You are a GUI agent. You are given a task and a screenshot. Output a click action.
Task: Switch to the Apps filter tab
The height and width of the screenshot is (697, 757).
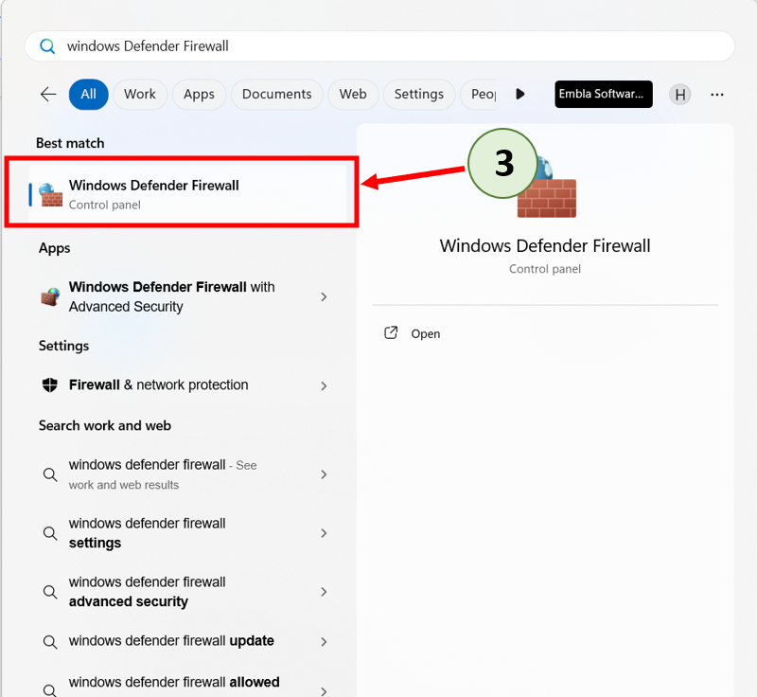click(x=199, y=94)
